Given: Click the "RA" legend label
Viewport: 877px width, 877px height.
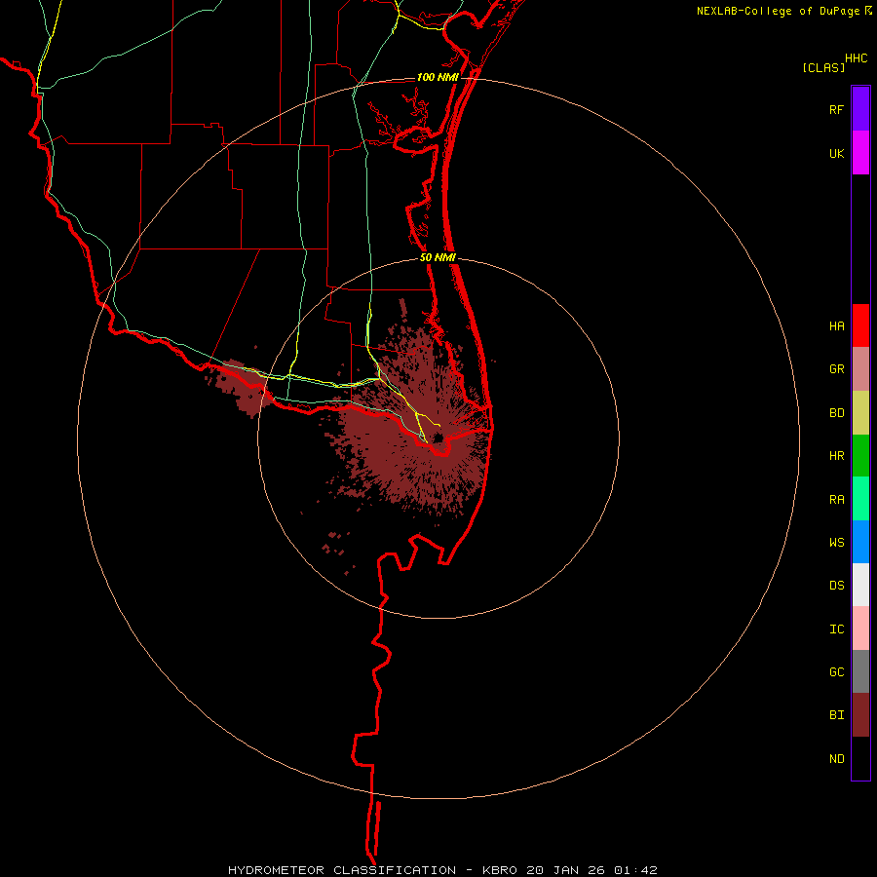Looking at the screenshot, I should (836, 500).
